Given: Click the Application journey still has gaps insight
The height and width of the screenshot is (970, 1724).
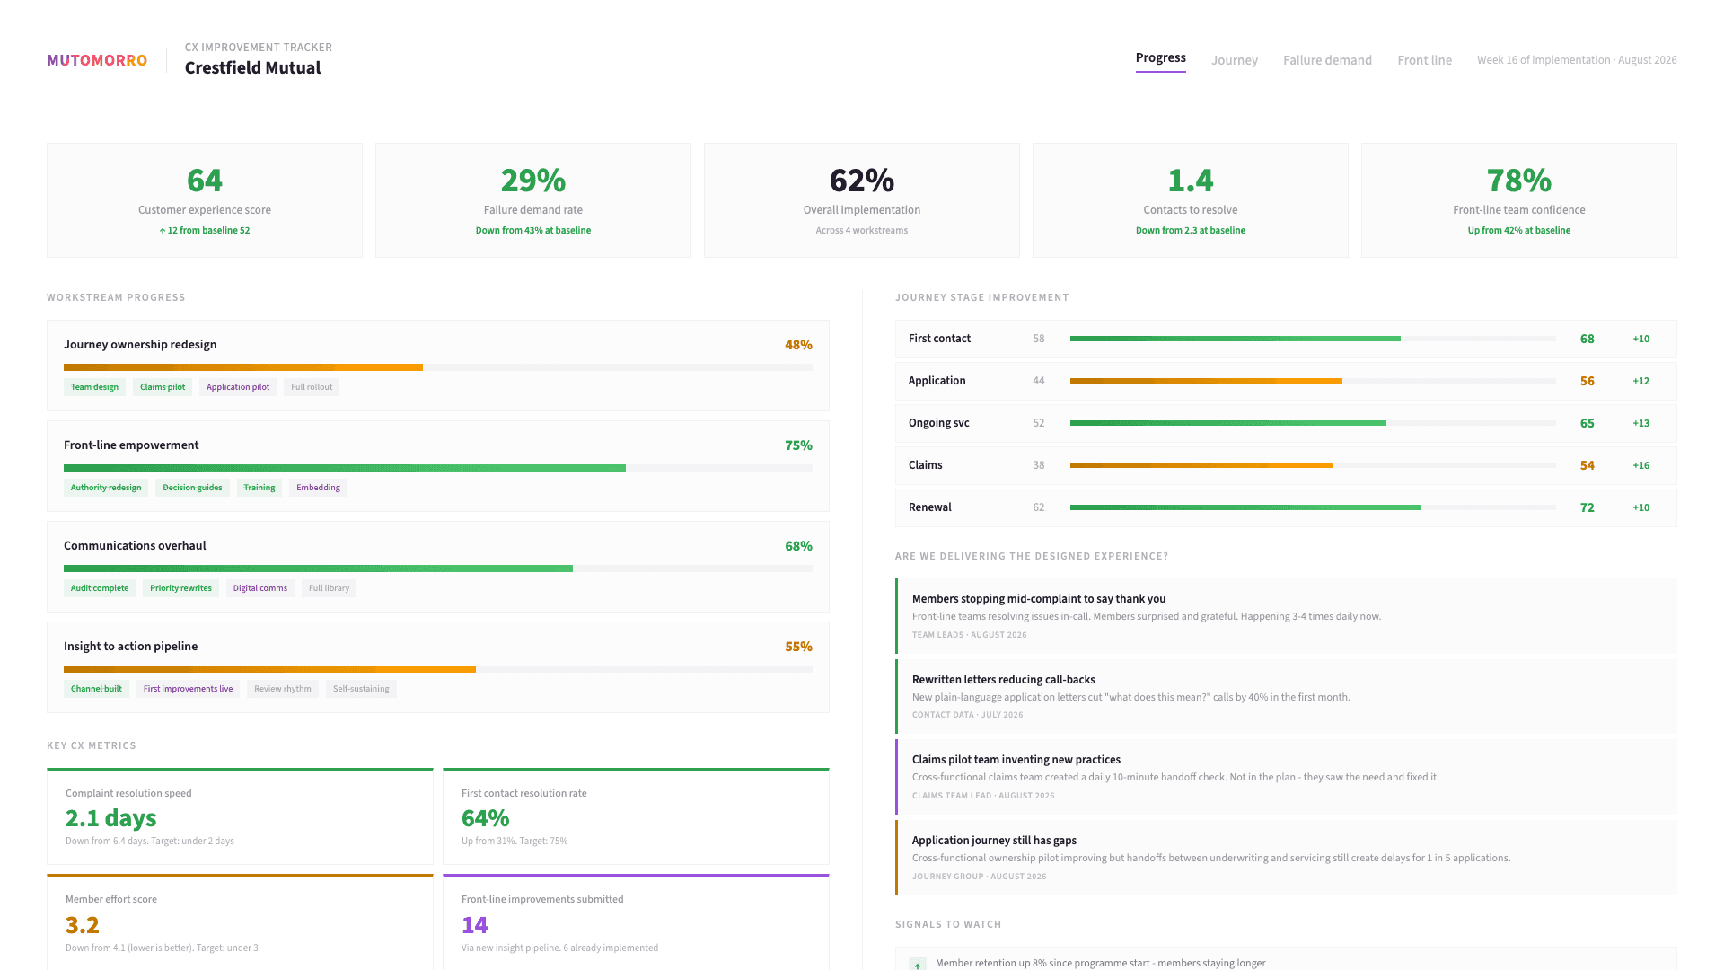Looking at the screenshot, I should click(1284, 857).
